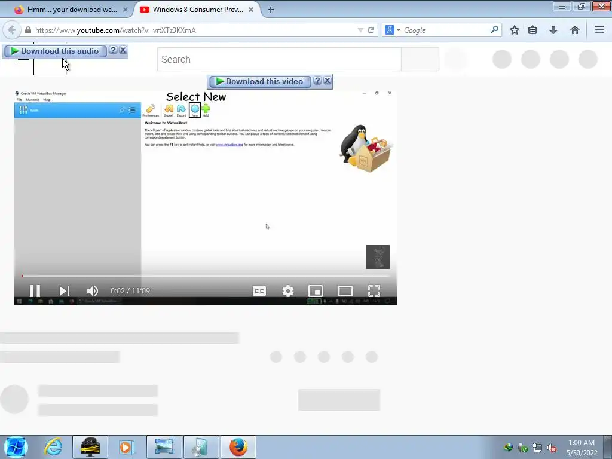The height and width of the screenshot is (459, 612).
Task: Toggle closed captions (CC)
Action: tap(259, 291)
